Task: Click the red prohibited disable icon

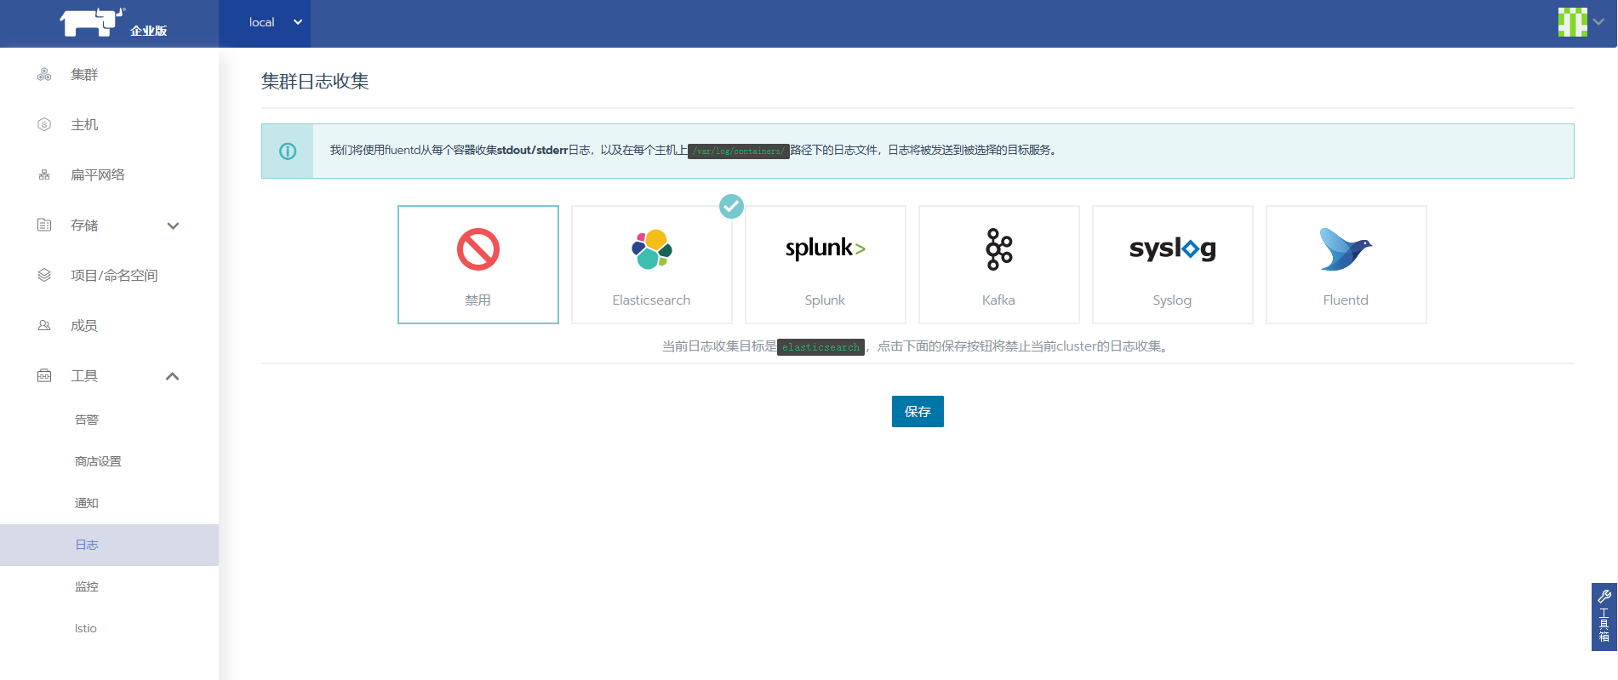Action: pos(478,249)
